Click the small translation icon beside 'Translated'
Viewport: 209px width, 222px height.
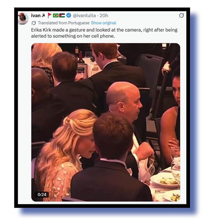(33, 23)
